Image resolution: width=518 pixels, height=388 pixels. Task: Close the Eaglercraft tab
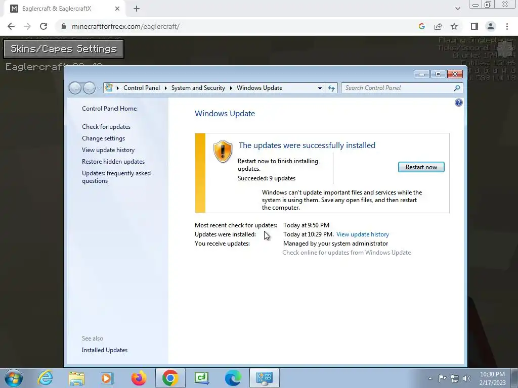click(117, 9)
